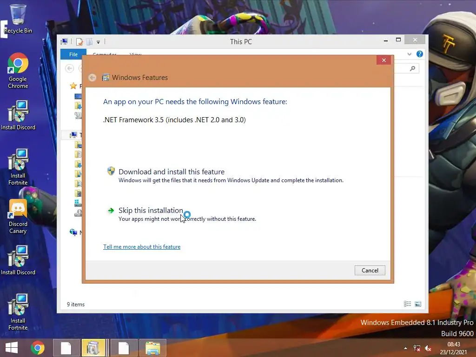Click back arrow in Windows Features dialog
This screenshot has width=476, height=357.
coord(93,78)
